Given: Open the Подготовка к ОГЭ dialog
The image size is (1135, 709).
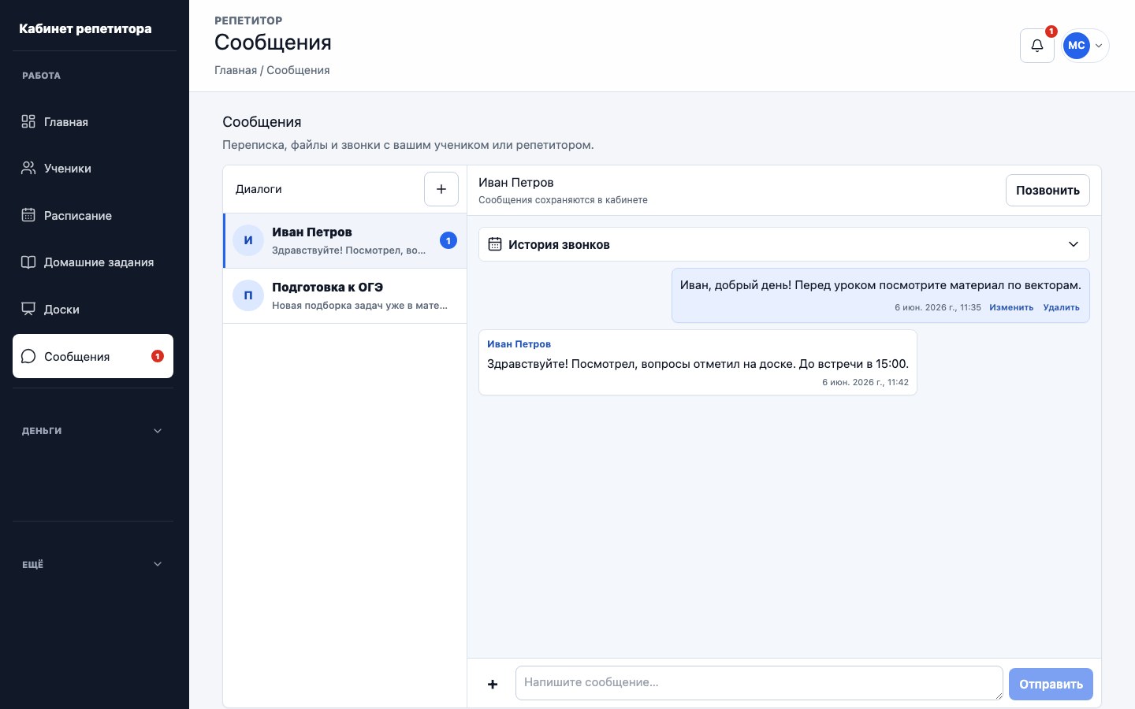Looking at the screenshot, I should point(345,295).
